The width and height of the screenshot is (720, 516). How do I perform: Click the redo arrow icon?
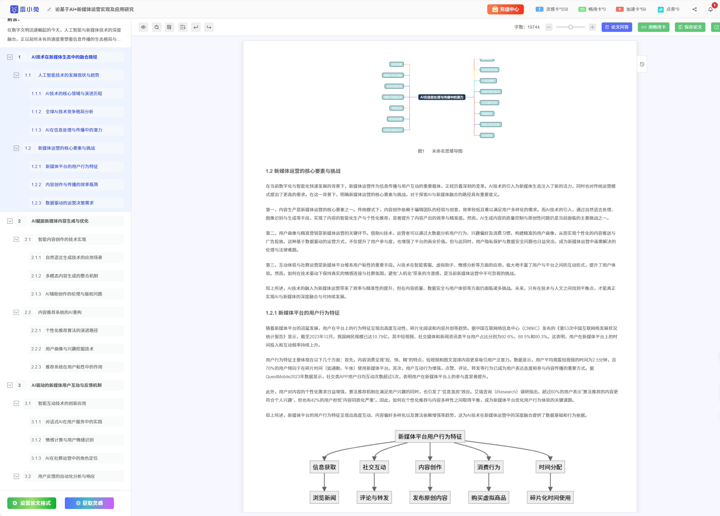point(209,27)
